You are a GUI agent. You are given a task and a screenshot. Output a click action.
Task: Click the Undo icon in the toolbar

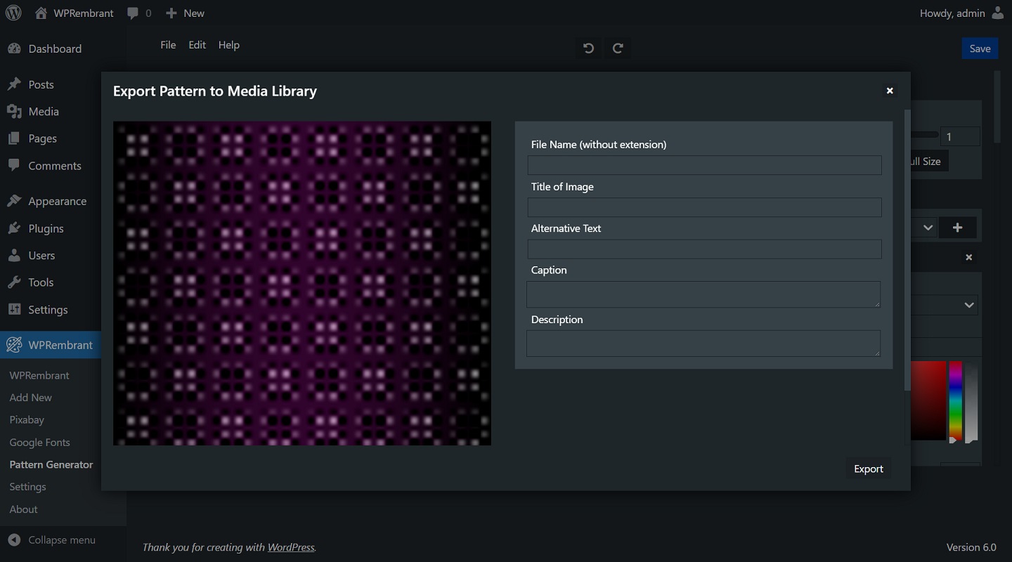click(x=588, y=48)
